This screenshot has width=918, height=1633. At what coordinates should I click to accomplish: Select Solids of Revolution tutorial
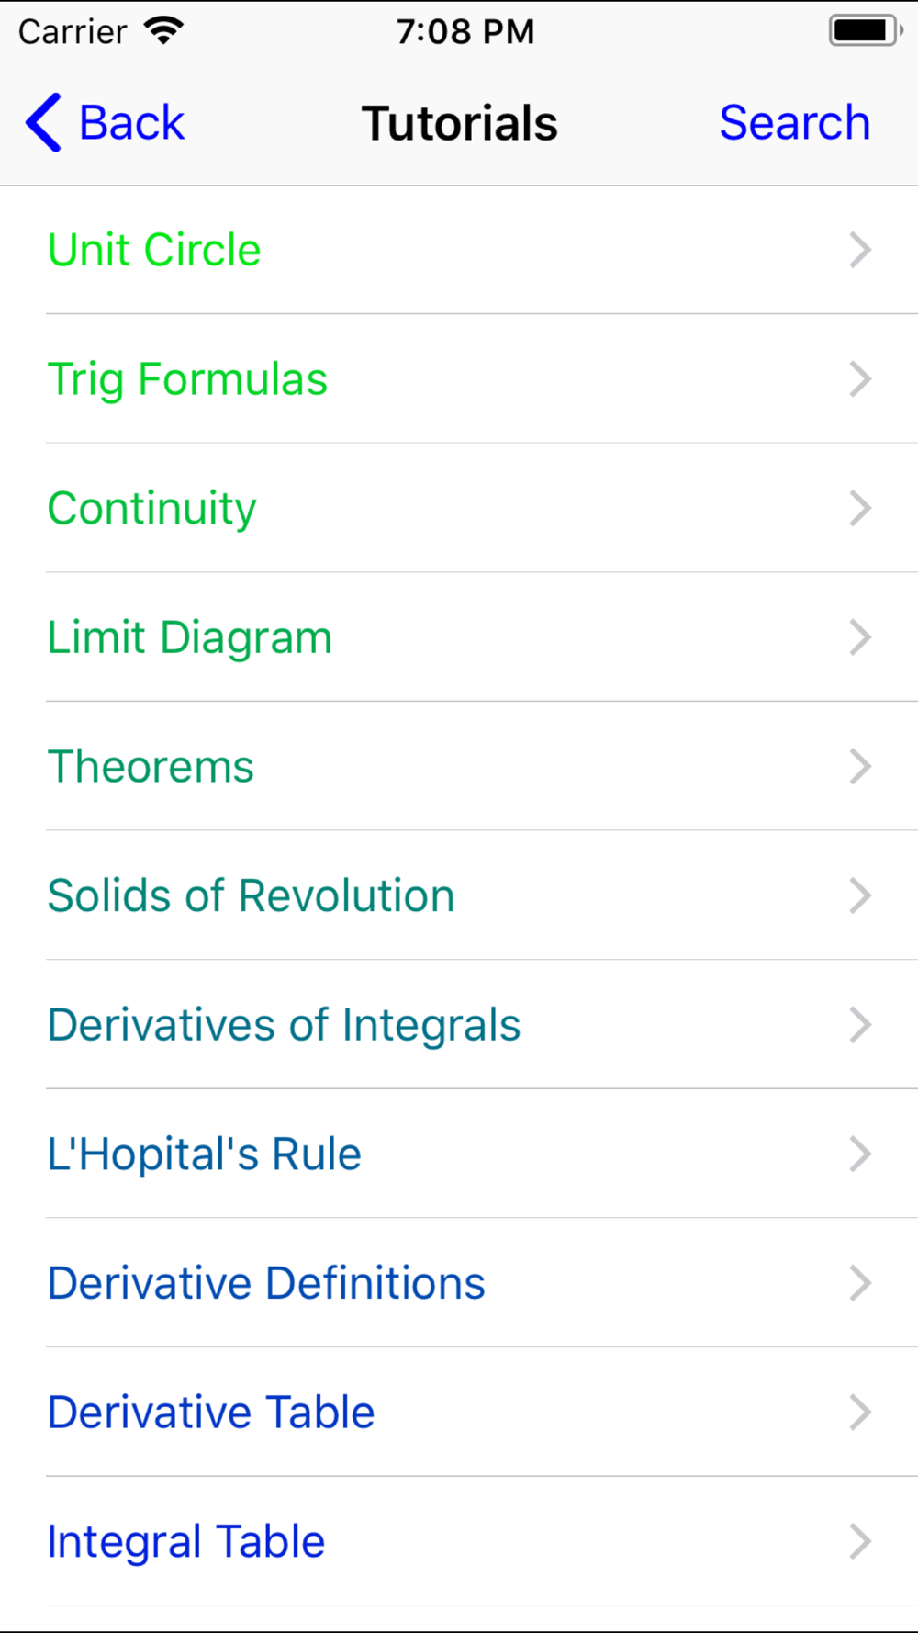(x=459, y=895)
